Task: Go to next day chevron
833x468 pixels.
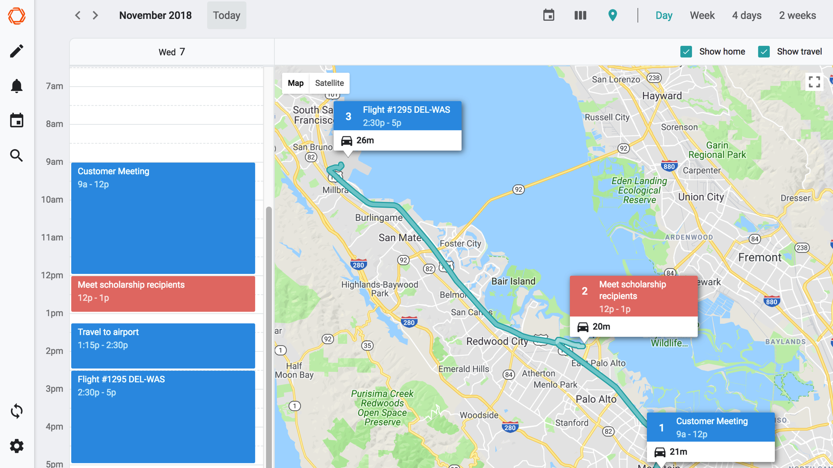Action: click(x=95, y=16)
